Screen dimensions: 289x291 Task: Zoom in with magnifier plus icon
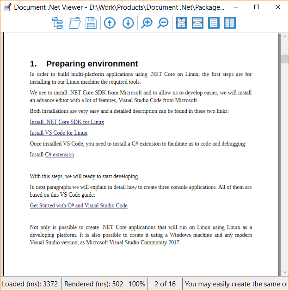pos(147,23)
